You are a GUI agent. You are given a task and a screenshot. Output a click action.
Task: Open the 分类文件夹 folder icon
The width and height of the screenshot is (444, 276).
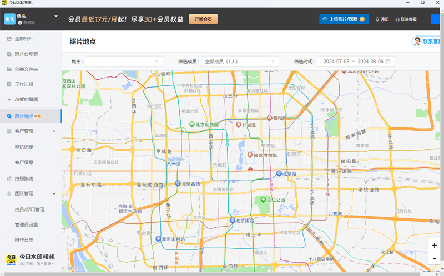click(9, 69)
